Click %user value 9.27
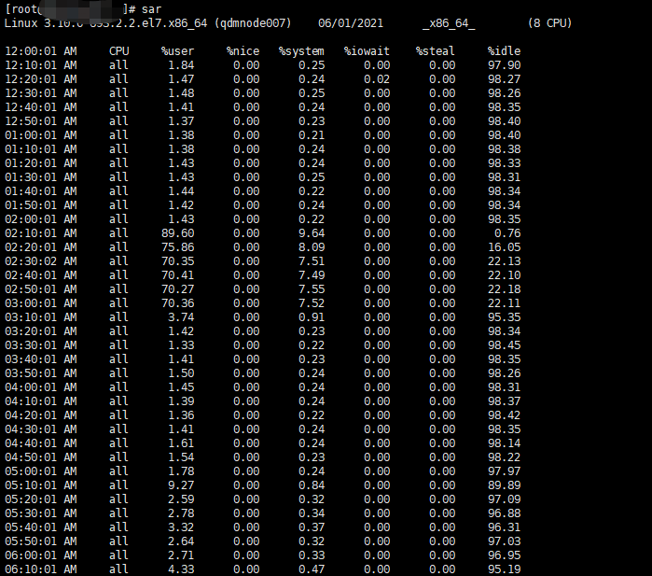 [181, 485]
